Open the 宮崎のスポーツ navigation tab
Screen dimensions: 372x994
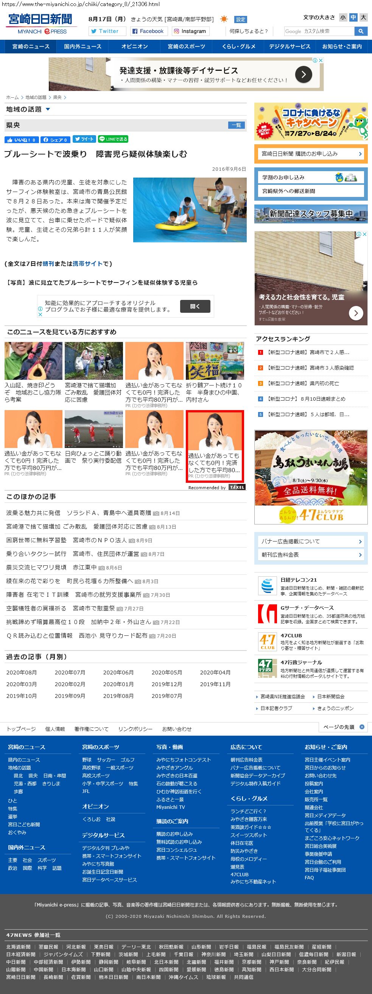point(186,46)
